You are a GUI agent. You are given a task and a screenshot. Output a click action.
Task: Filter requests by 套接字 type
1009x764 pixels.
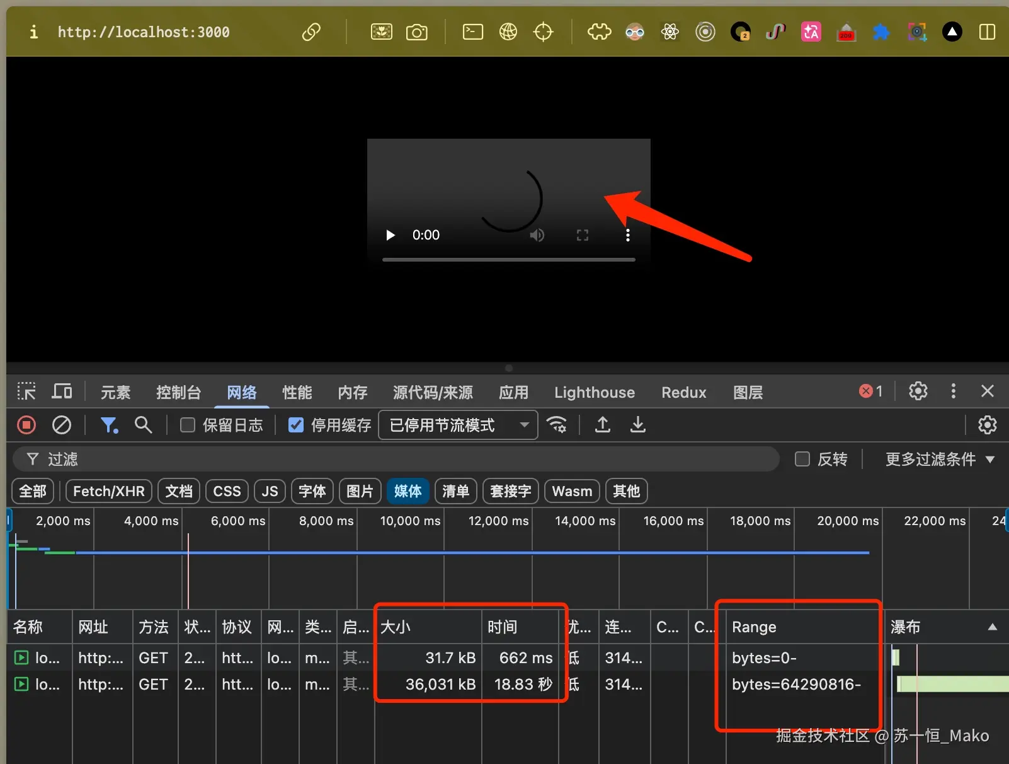pos(511,491)
